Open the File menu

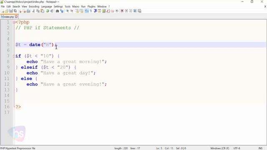tap(3, 7)
